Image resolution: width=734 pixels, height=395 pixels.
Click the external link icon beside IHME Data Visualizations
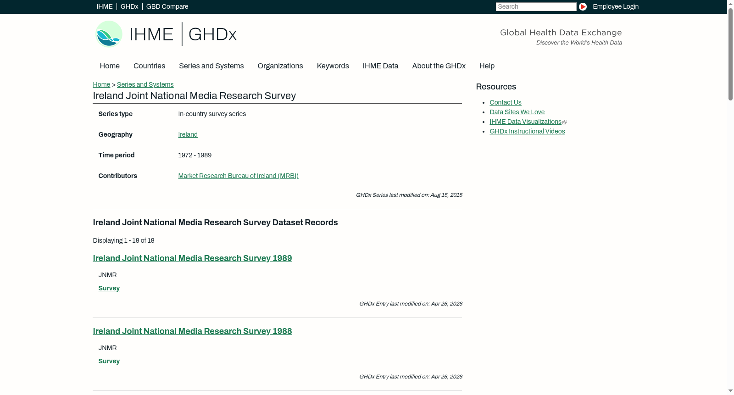565,122
